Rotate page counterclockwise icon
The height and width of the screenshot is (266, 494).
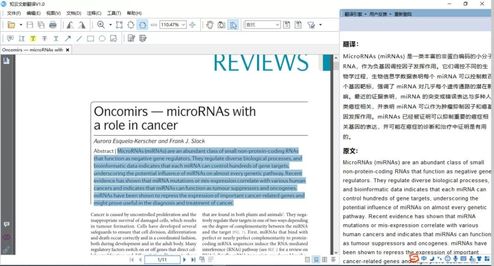(70, 25)
